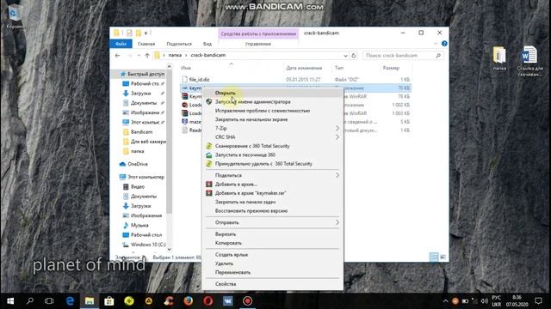Switch to large icons view
This screenshot has width=551, height=309.
[443, 257]
